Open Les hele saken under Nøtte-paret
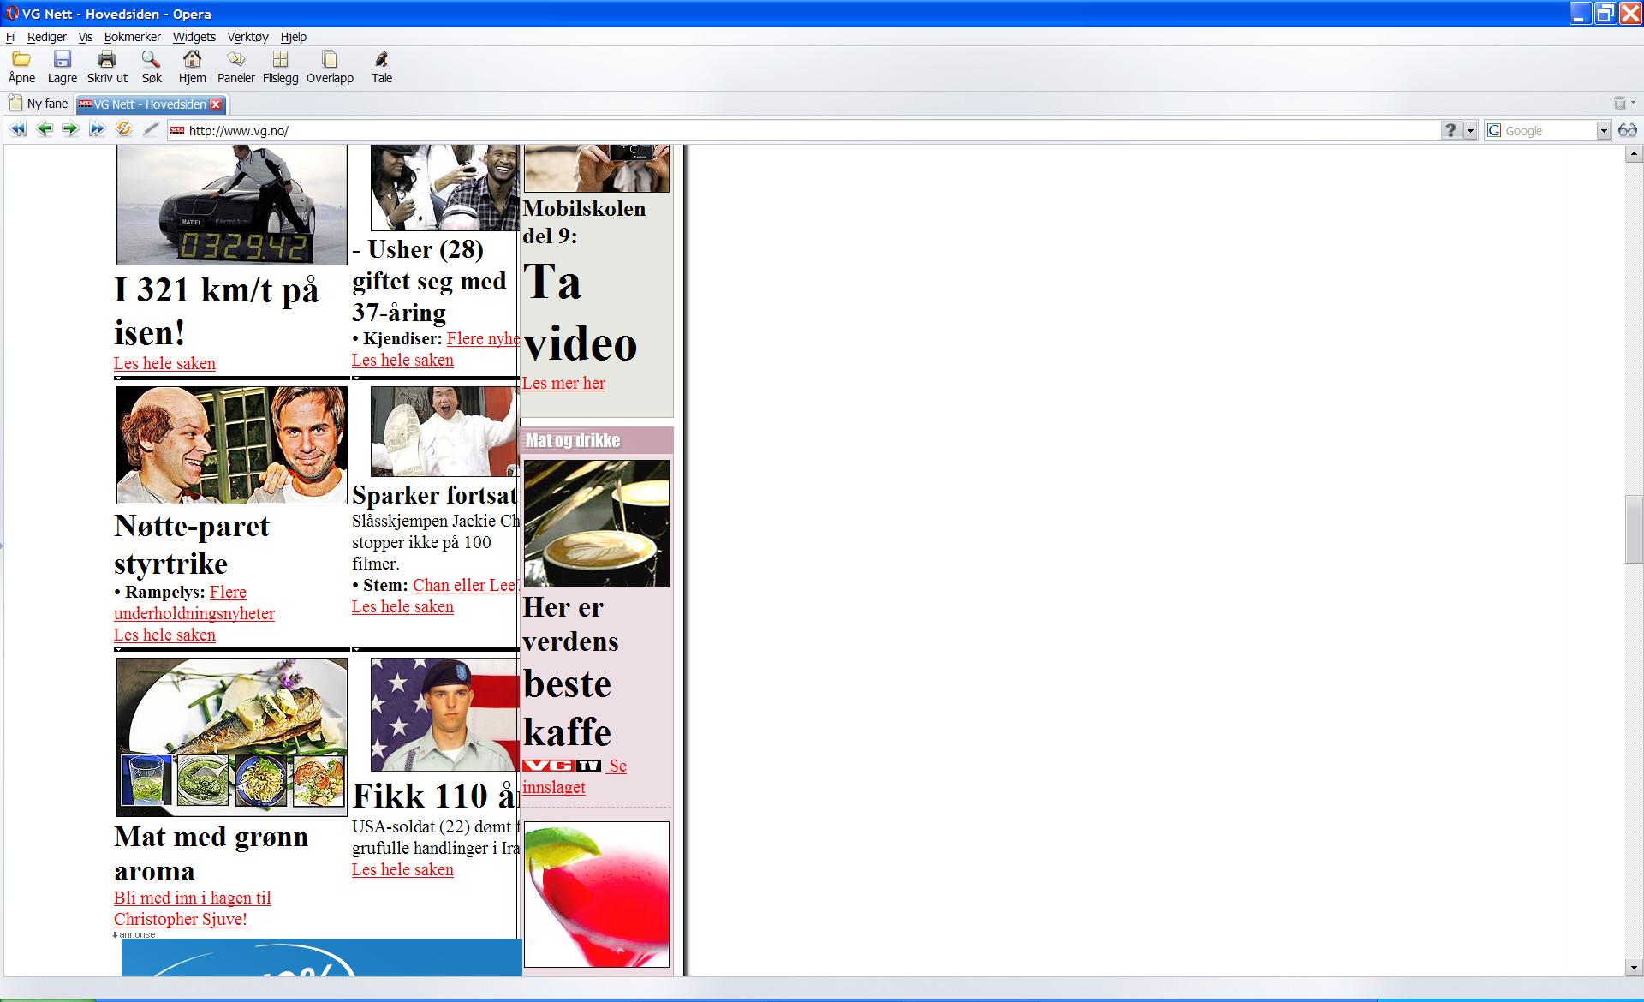Image resolution: width=1644 pixels, height=1002 pixels. coord(164,635)
